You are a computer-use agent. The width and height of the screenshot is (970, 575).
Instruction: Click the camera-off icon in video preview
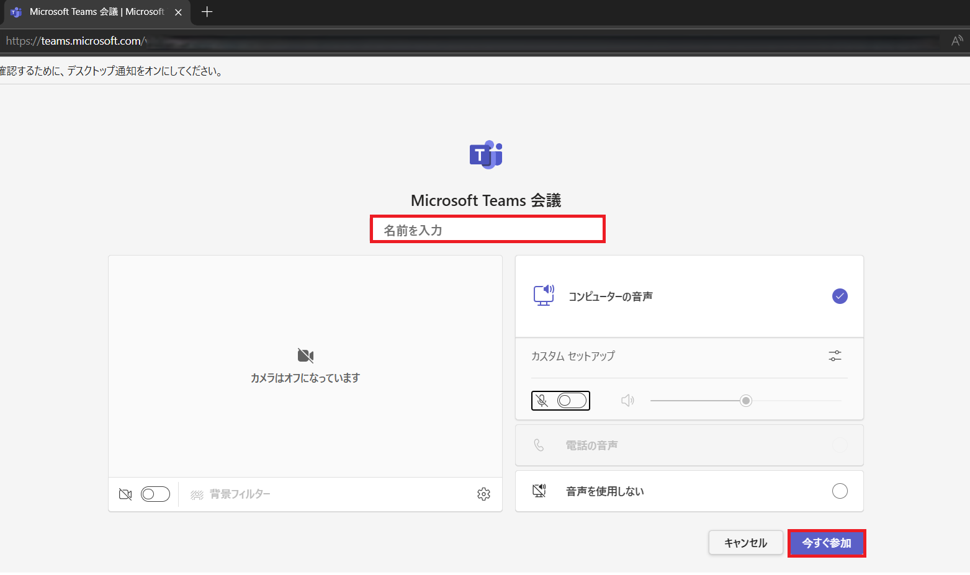[x=305, y=355]
